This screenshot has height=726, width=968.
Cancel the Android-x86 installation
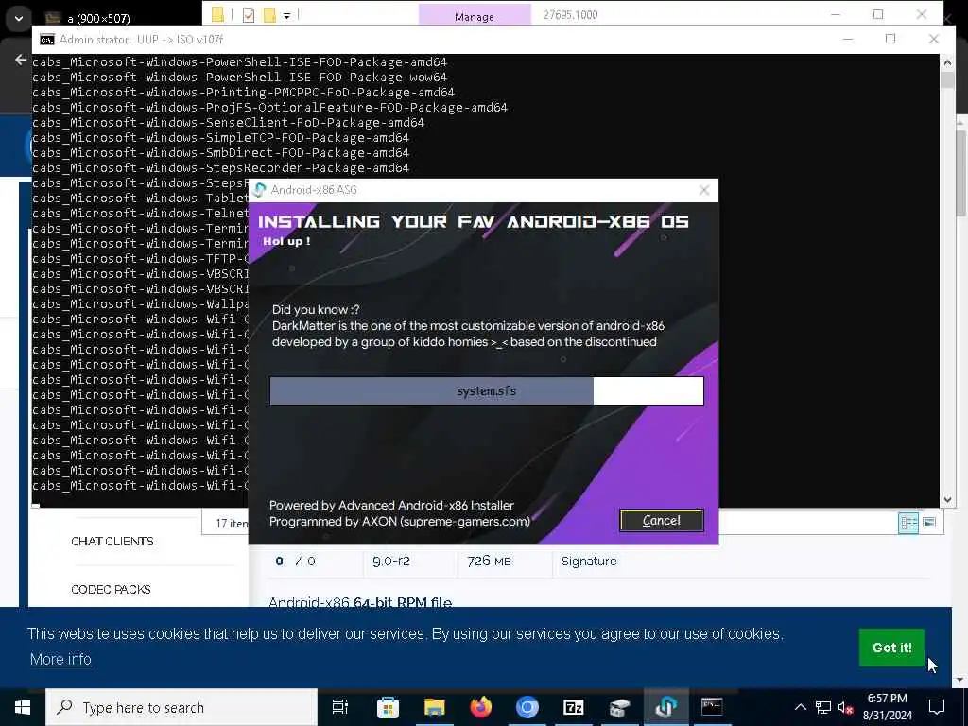(661, 521)
